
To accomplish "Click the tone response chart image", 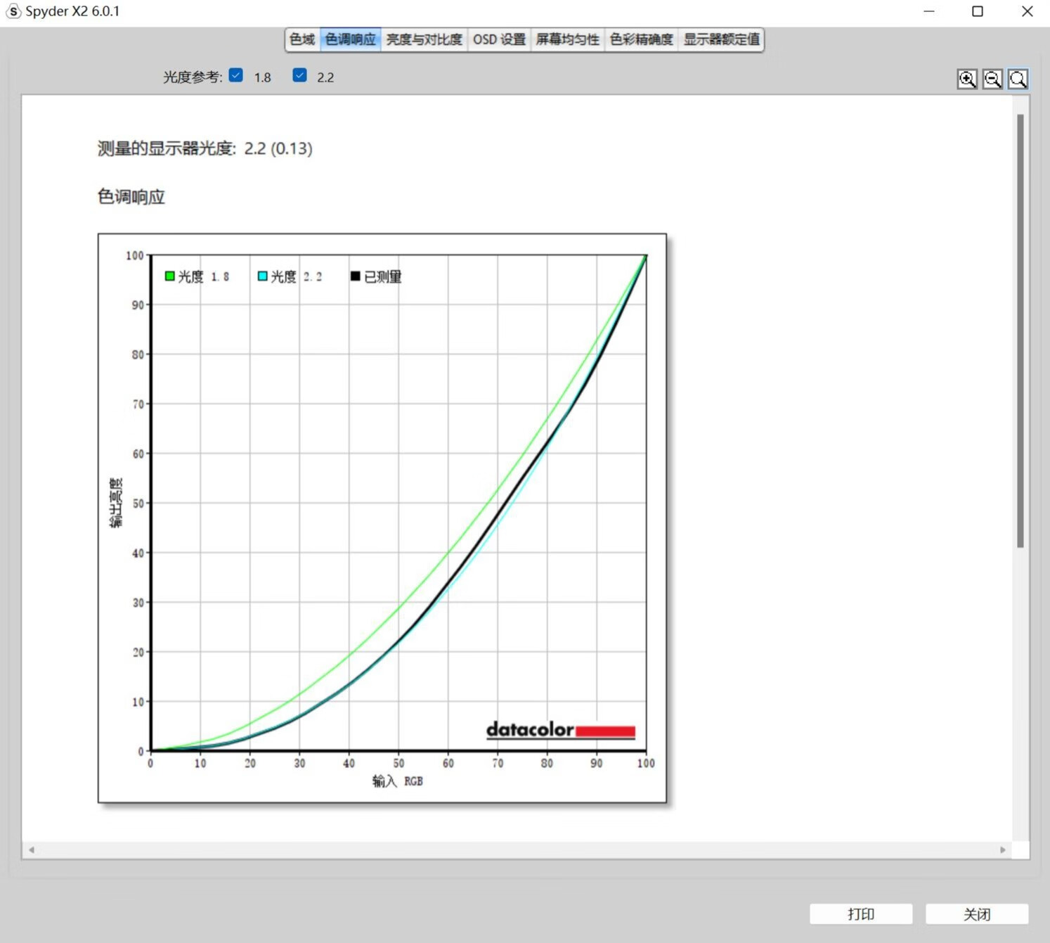I will point(382,518).
